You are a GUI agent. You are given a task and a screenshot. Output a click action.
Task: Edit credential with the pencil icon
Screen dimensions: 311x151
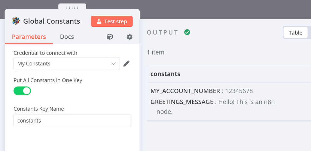(x=126, y=64)
